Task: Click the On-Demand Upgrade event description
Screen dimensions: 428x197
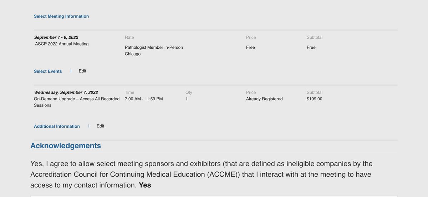Action: pos(77,102)
